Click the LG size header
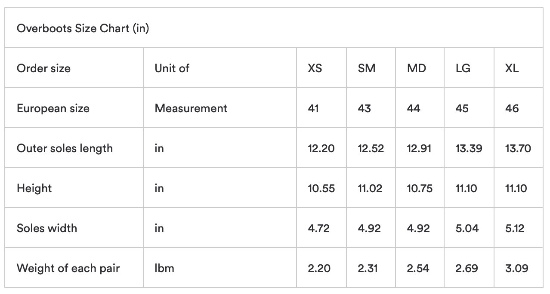 click(463, 68)
